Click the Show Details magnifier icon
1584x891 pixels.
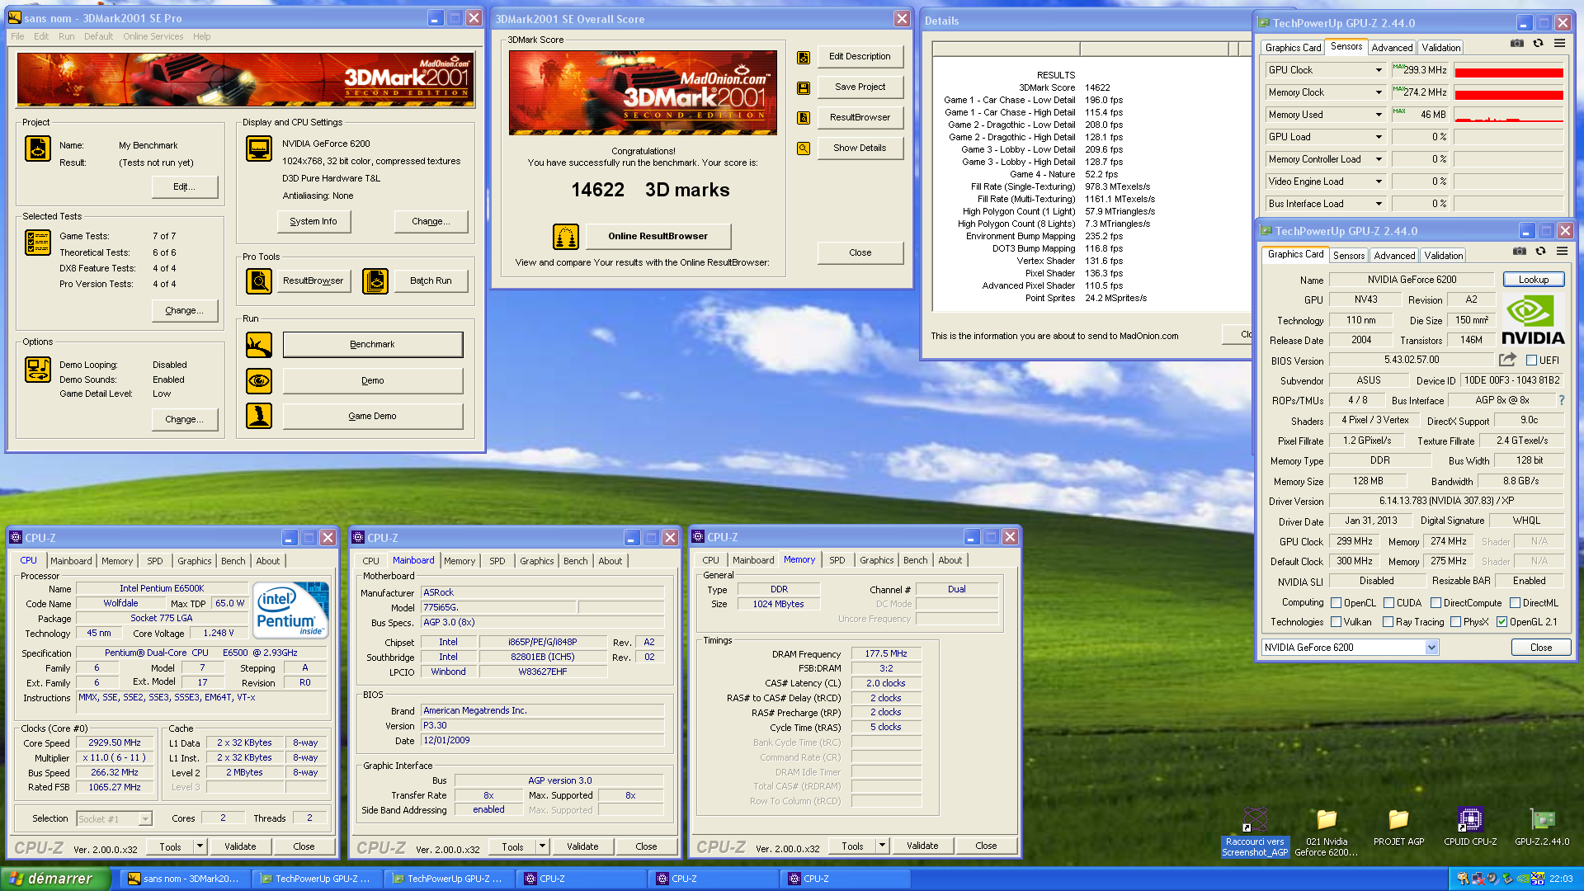tap(804, 148)
